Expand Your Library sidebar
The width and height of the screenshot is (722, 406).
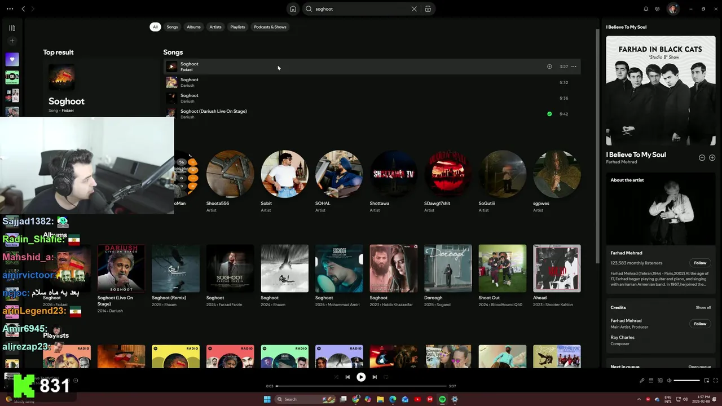[x=12, y=28]
